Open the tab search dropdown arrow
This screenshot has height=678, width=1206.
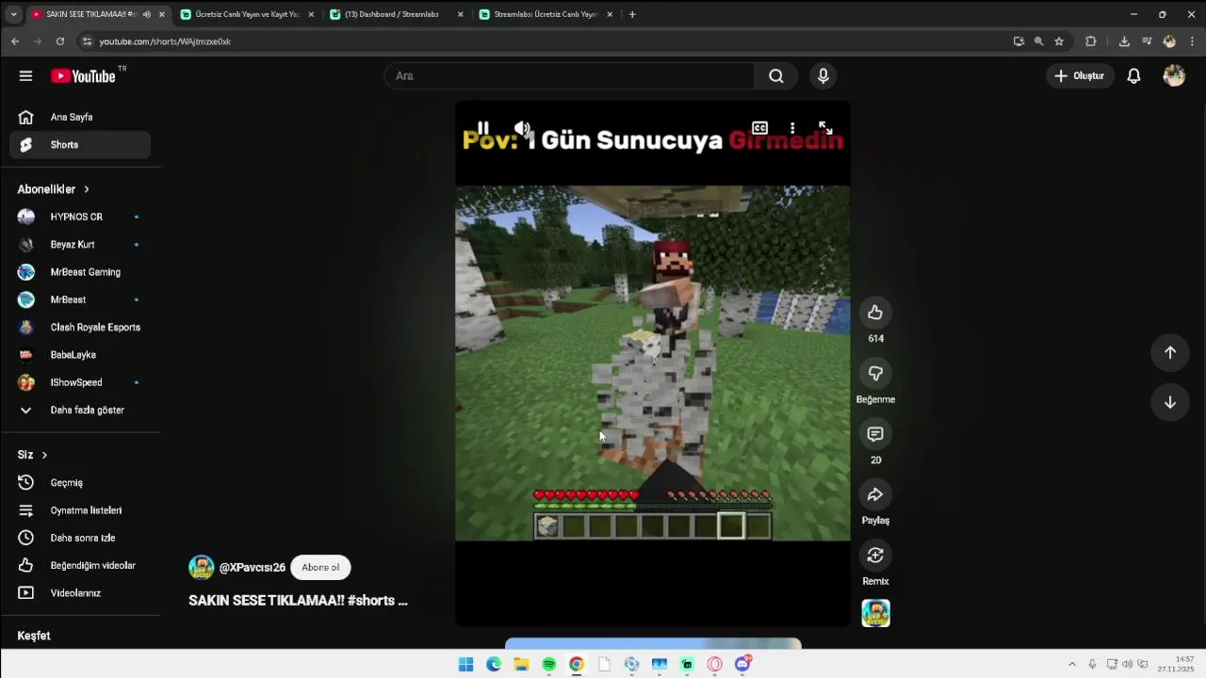tap(13, 14)
